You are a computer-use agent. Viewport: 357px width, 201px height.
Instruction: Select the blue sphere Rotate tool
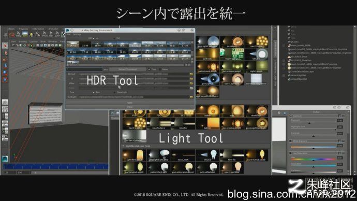[5, 73]
